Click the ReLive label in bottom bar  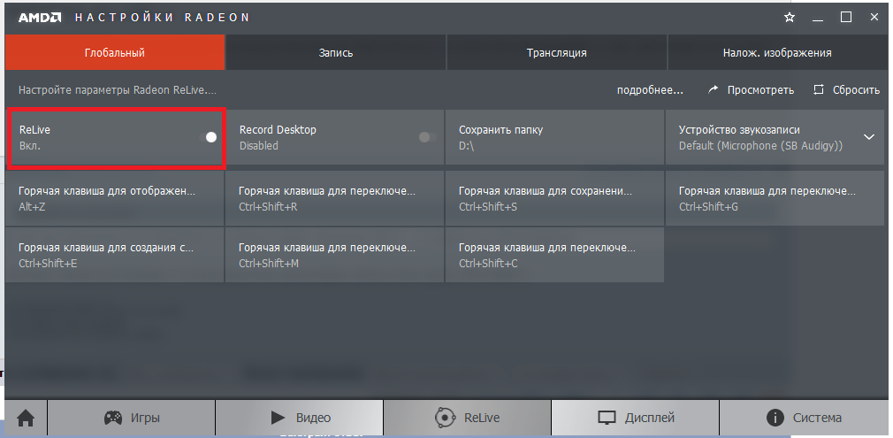482,418
